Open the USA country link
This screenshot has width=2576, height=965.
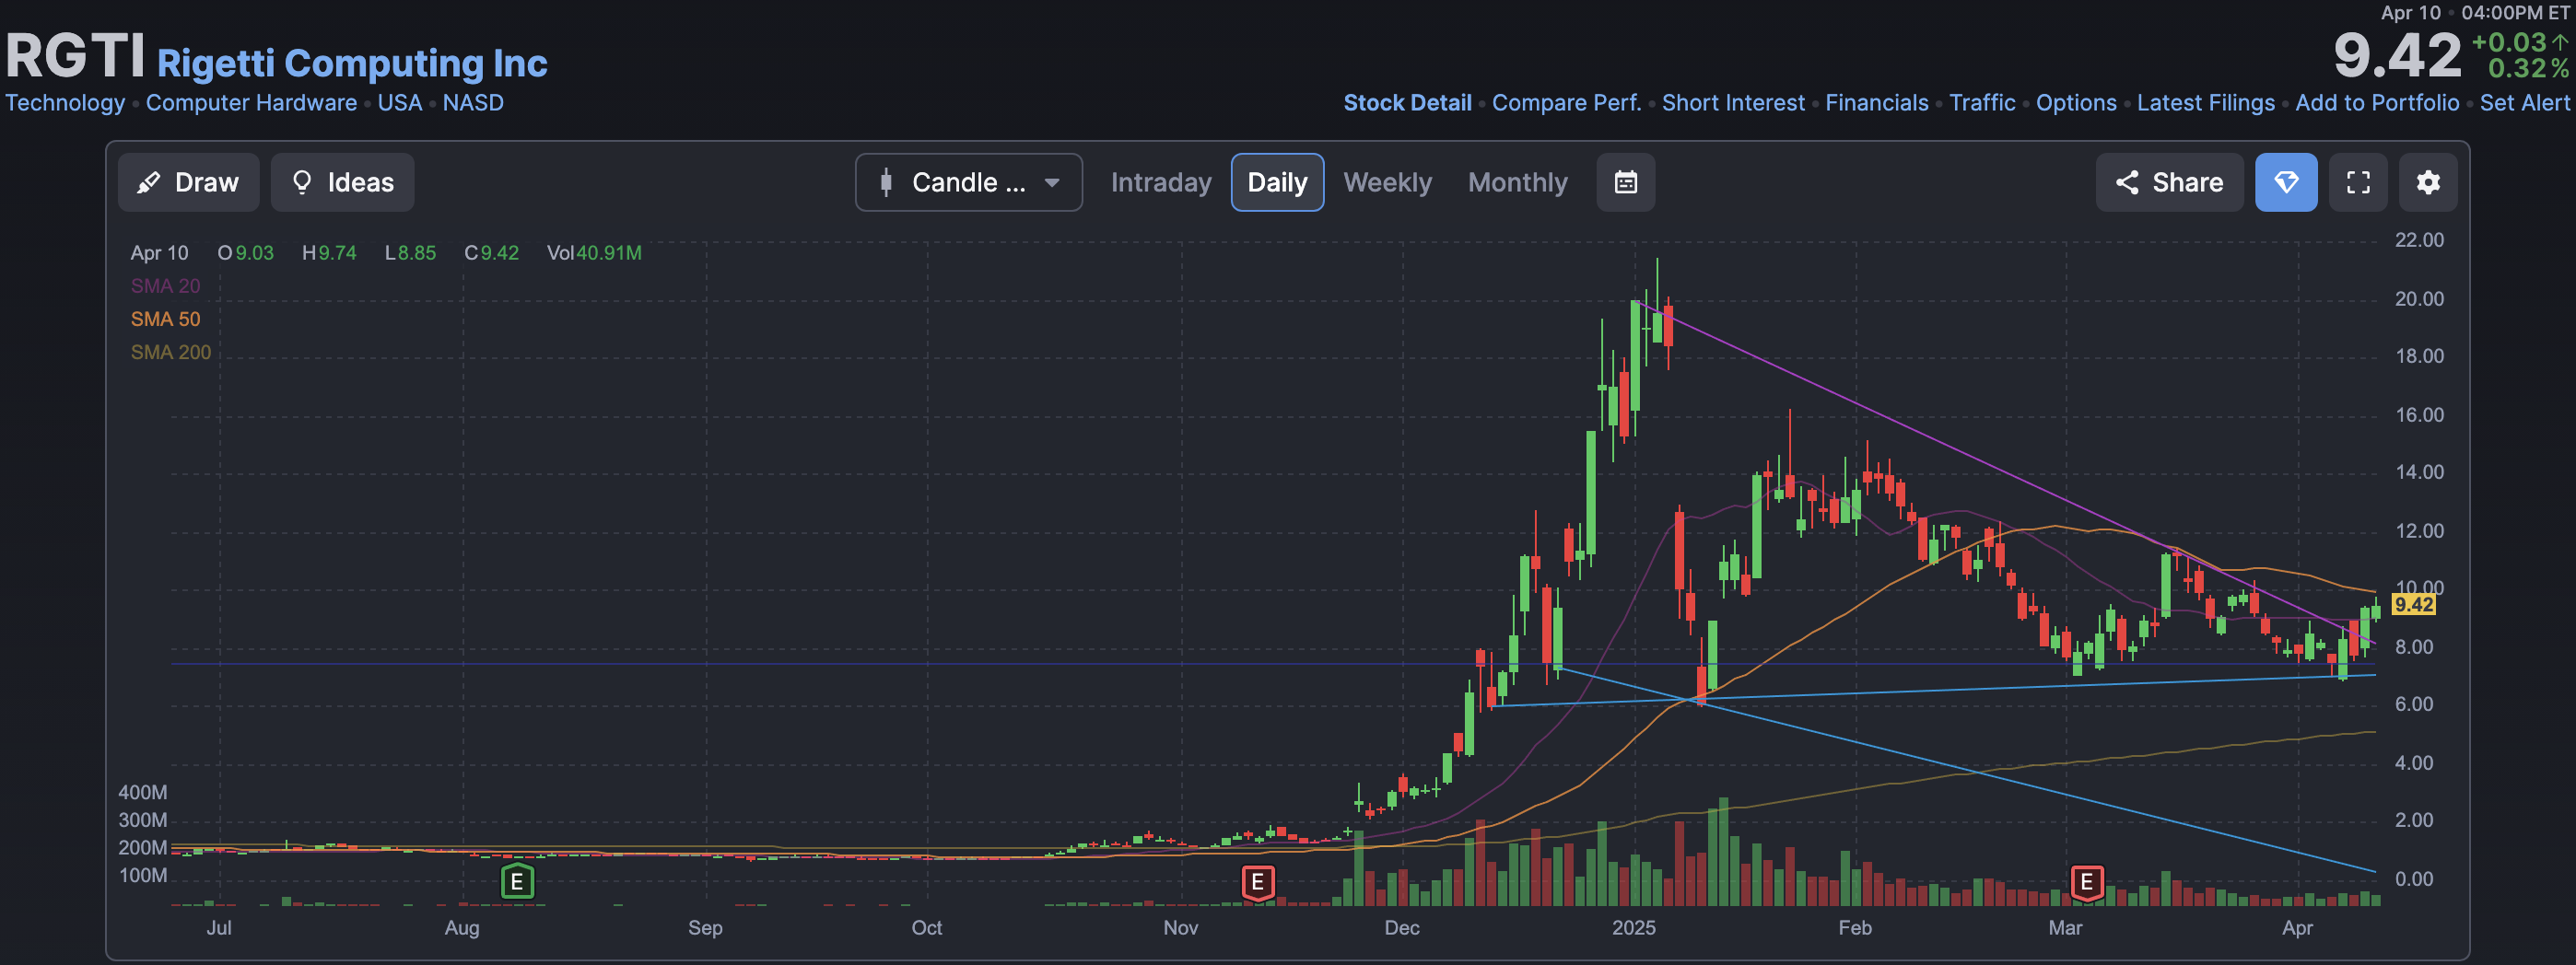click(x=399, y=103)
